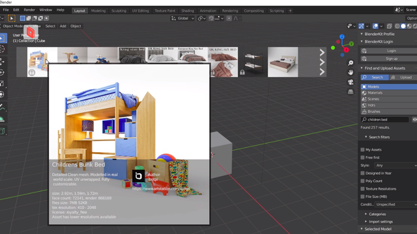
Task: Select the Measure tool in left toolbar
Action: tap(2, 119)
